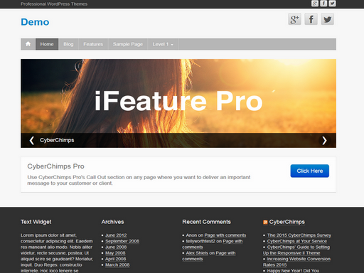Image resolution: width=364 pixels, height=273 pixels.
Task: Open the Features menu item
Action: click(x=93, y=44)
